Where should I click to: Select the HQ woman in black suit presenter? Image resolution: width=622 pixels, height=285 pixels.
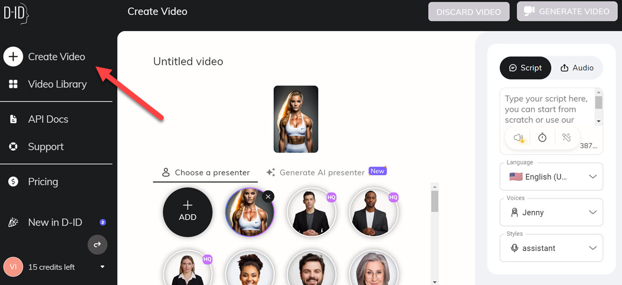click(188, 268)
